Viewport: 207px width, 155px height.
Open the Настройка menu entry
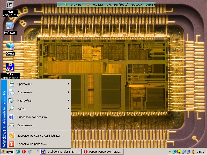(24, 100)
